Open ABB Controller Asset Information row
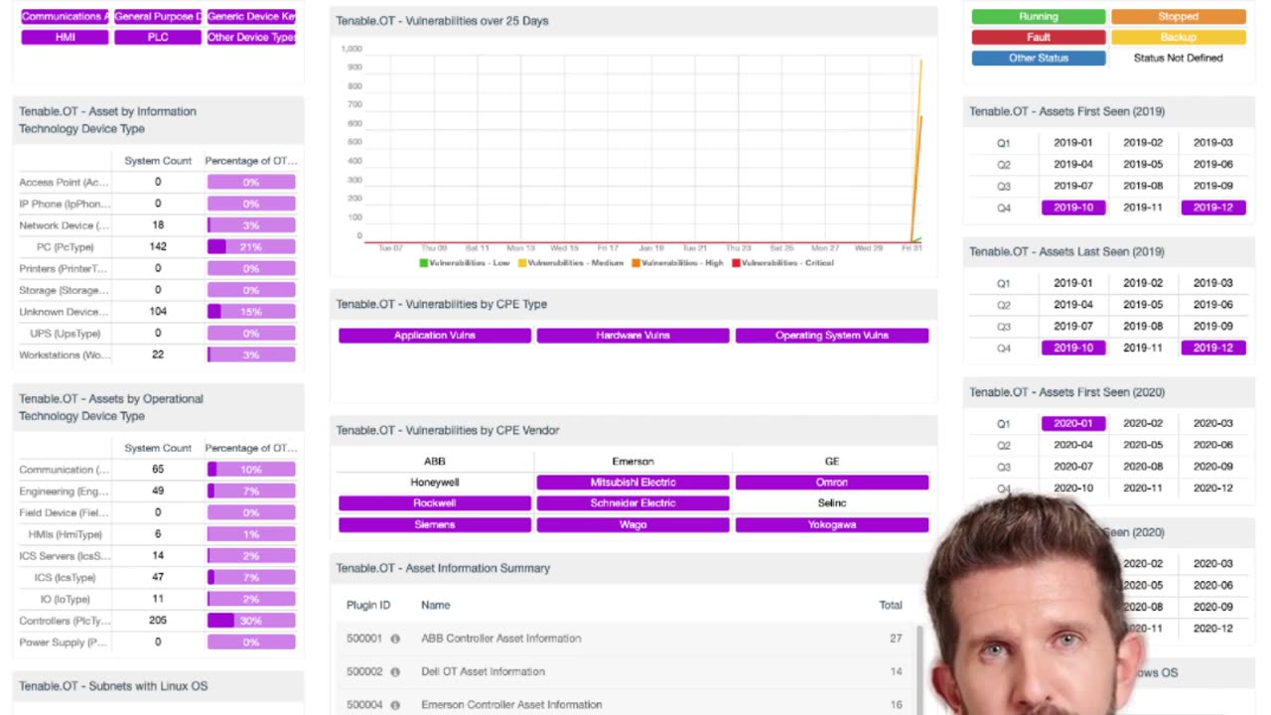This screenshot has width=1271, height=715. click(x=624, y=639)
